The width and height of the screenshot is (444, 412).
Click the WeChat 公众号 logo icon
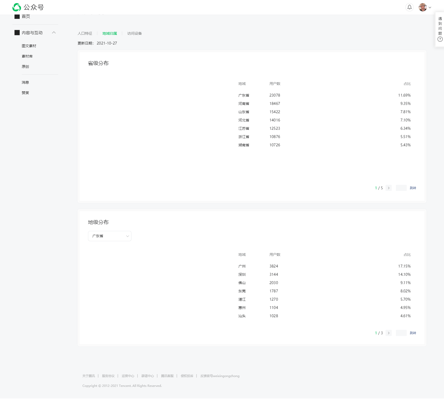[x=17, y=7]
